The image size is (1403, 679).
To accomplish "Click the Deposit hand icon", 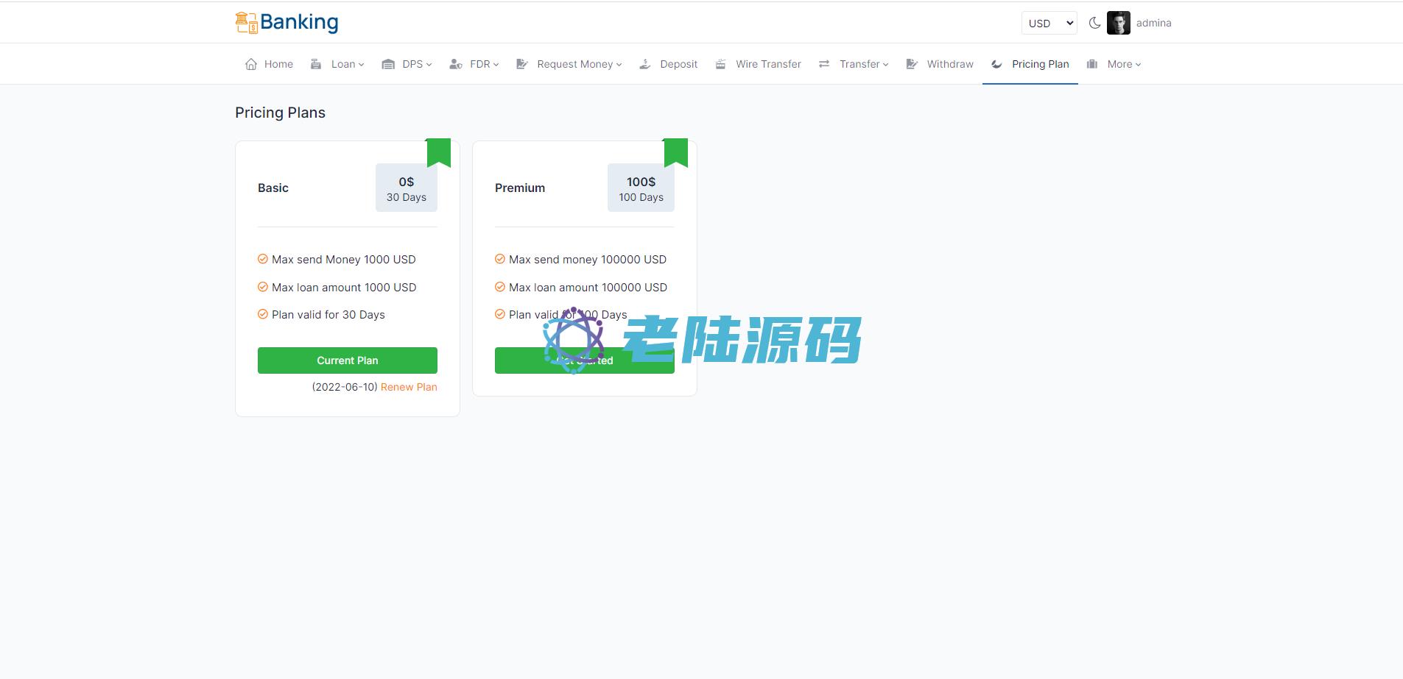I will pos(645,64).
